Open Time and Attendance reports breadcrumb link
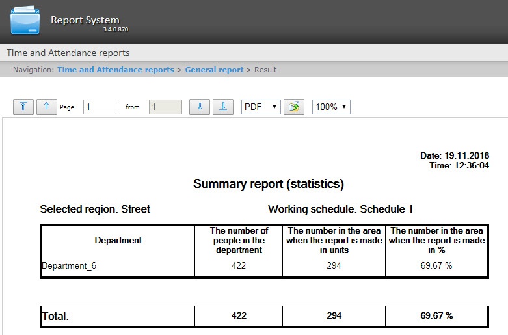508x335 pixels. click(x=115, y=70)
